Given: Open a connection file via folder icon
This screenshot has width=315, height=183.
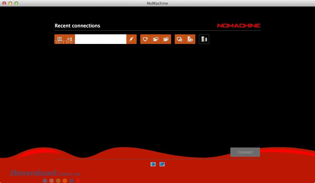Looking at the screenshot, I should coord(155,39).
